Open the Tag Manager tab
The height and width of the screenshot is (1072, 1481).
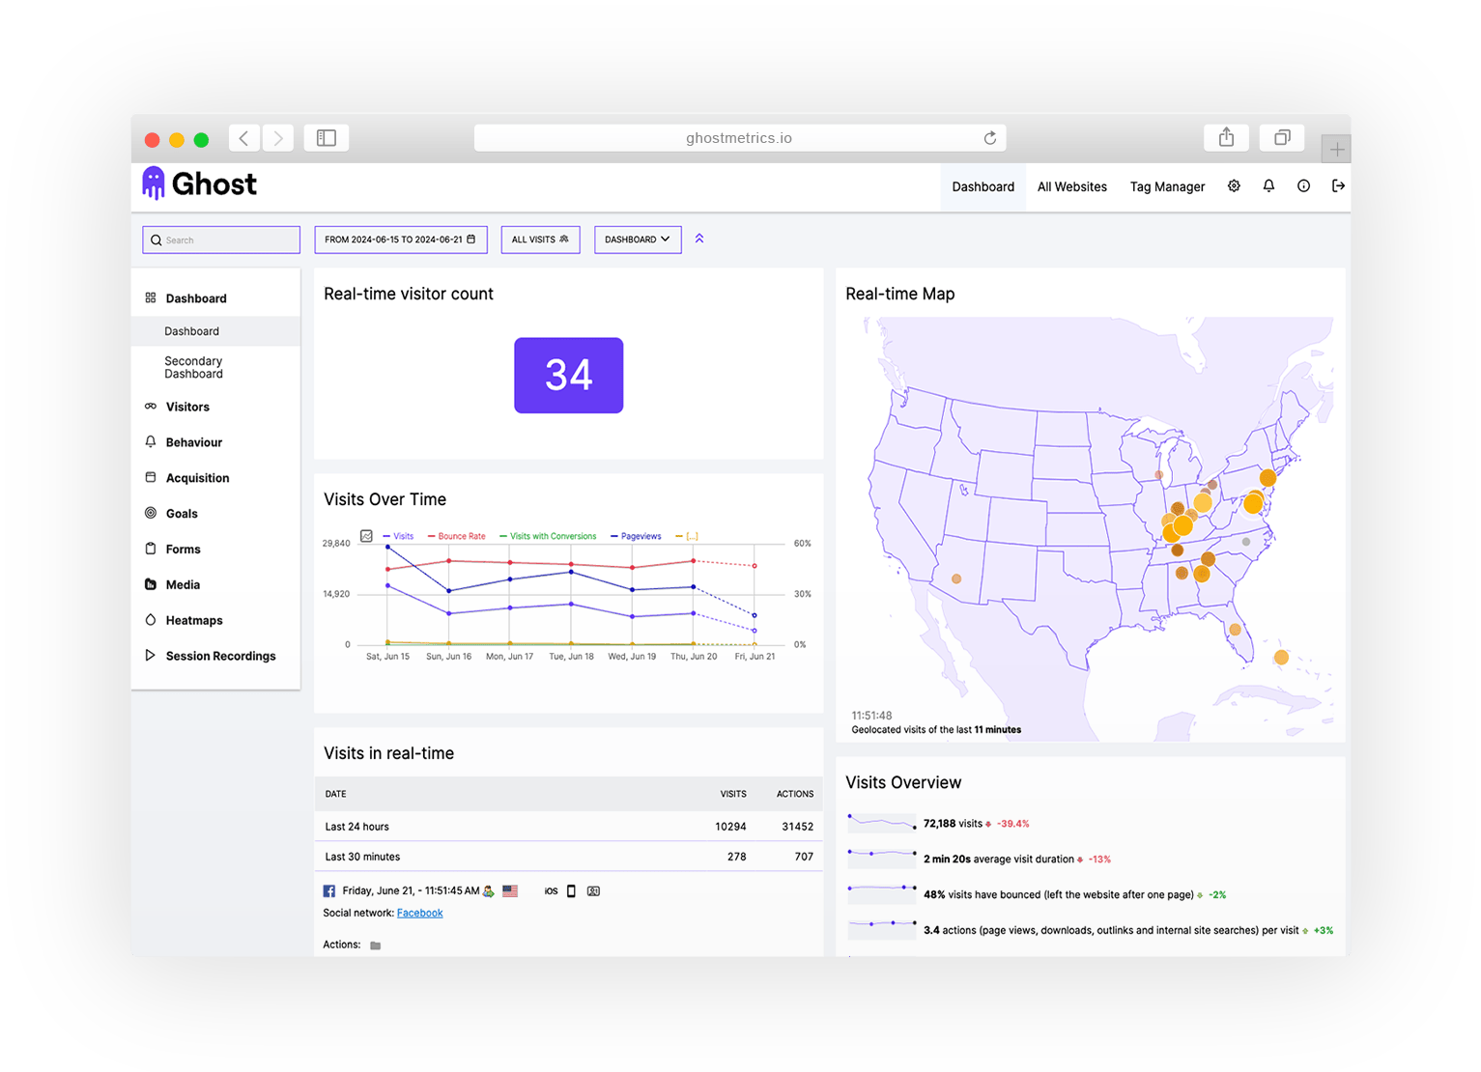1167,185
